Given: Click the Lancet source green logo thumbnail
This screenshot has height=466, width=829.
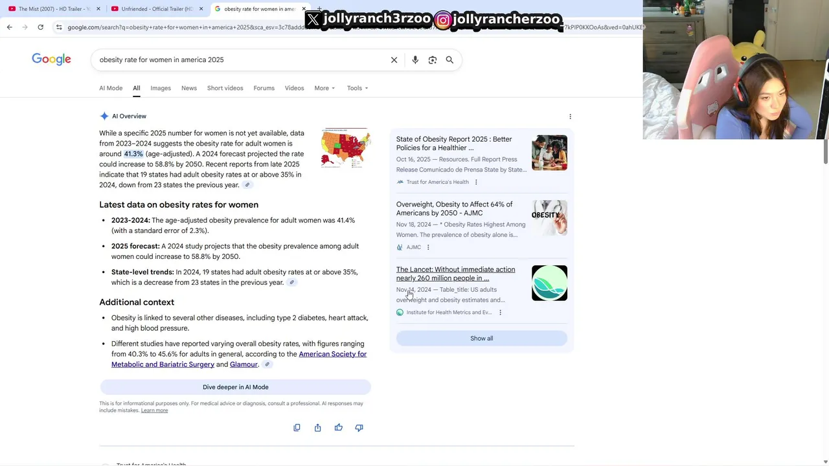Looking at the screenshot, I should 549,283.
